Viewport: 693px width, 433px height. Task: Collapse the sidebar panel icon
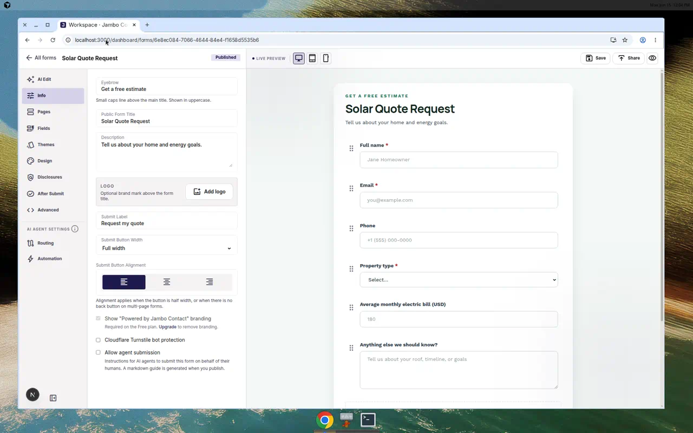coord(53,398)
